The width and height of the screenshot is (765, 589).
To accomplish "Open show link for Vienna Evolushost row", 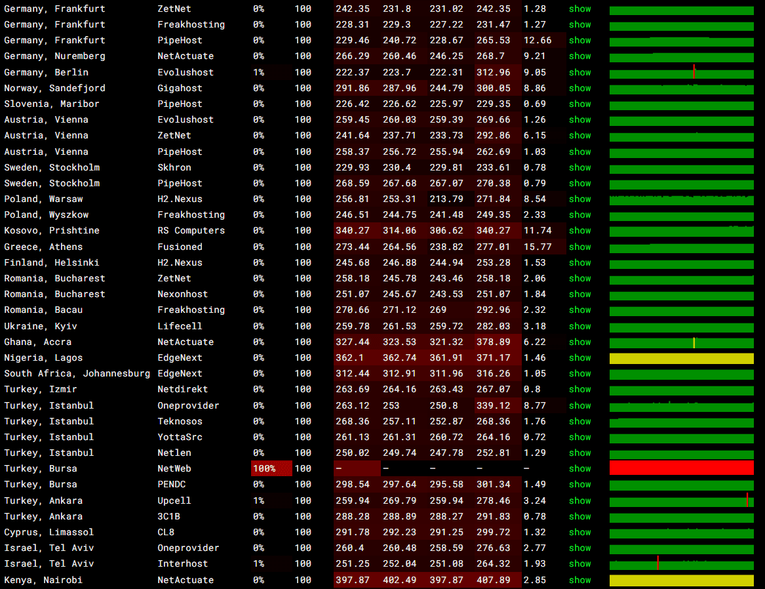I will [x=579, y=119].
